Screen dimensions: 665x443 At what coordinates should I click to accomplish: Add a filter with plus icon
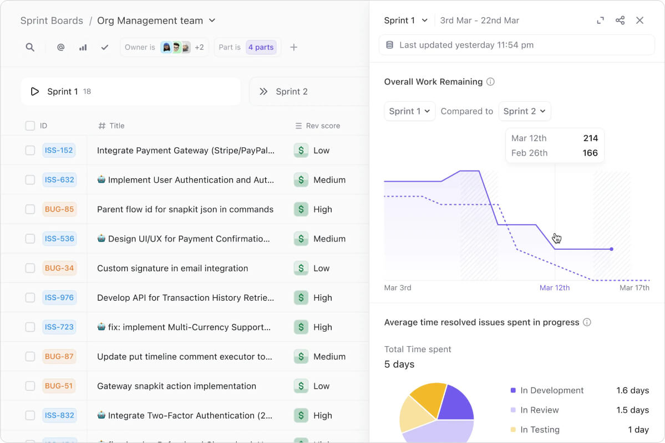tap(293, 48)
